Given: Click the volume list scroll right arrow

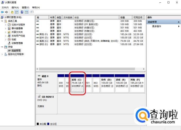Looking at the screenshot, I should click(144, 69).
